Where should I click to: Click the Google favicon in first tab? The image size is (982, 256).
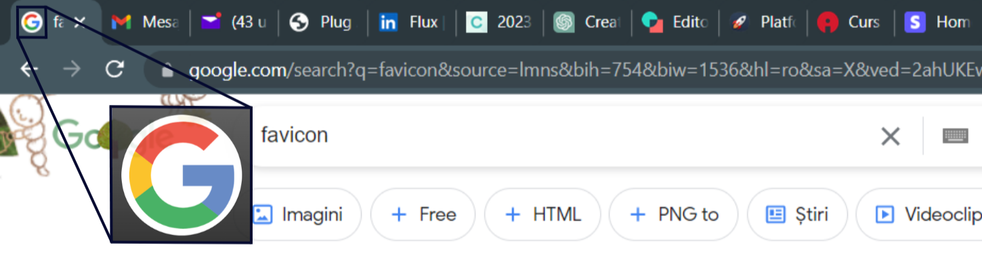[x=31, y=22]
